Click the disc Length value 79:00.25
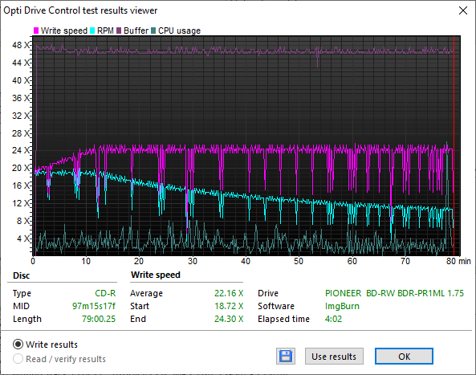 pyautogui.click(x=99, y=319)
